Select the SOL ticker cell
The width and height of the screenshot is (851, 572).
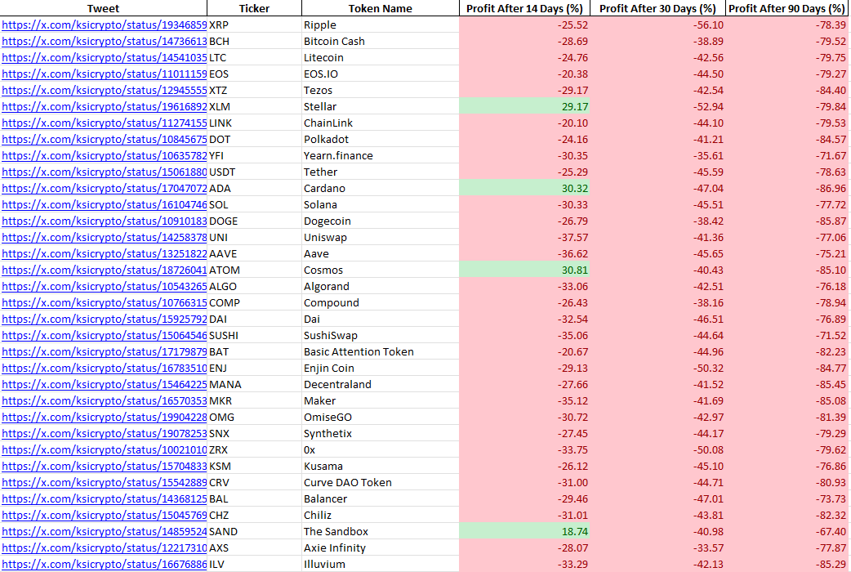click(x=254, y=205)
